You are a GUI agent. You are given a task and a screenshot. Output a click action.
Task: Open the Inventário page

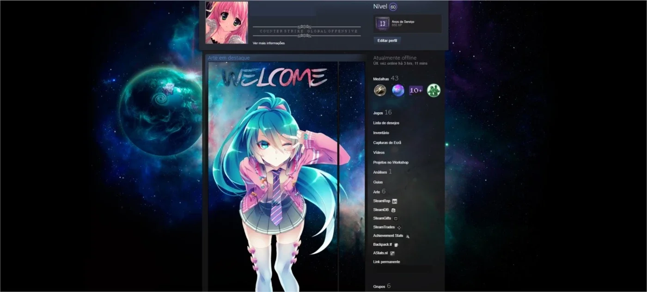click(381, 133)
